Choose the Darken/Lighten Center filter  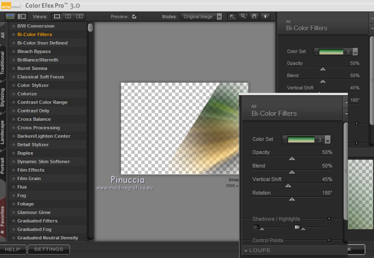pos(43,136)
